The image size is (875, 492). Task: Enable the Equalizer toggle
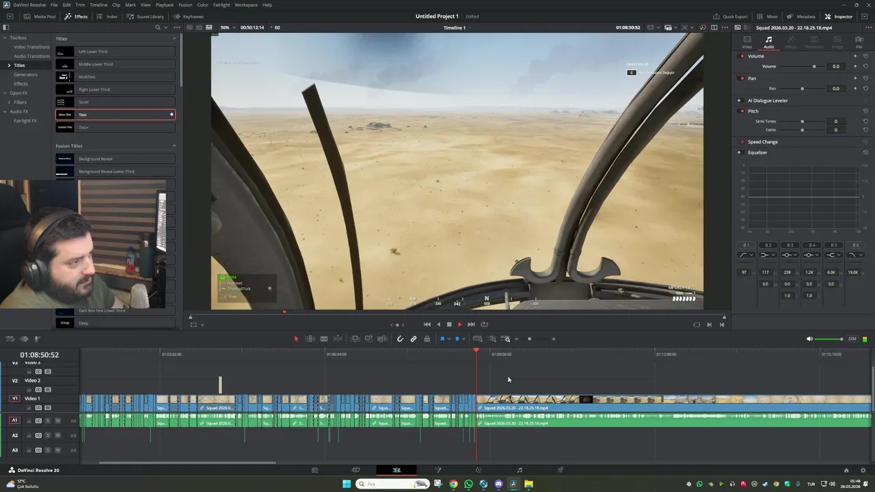(x=740, y=152)
